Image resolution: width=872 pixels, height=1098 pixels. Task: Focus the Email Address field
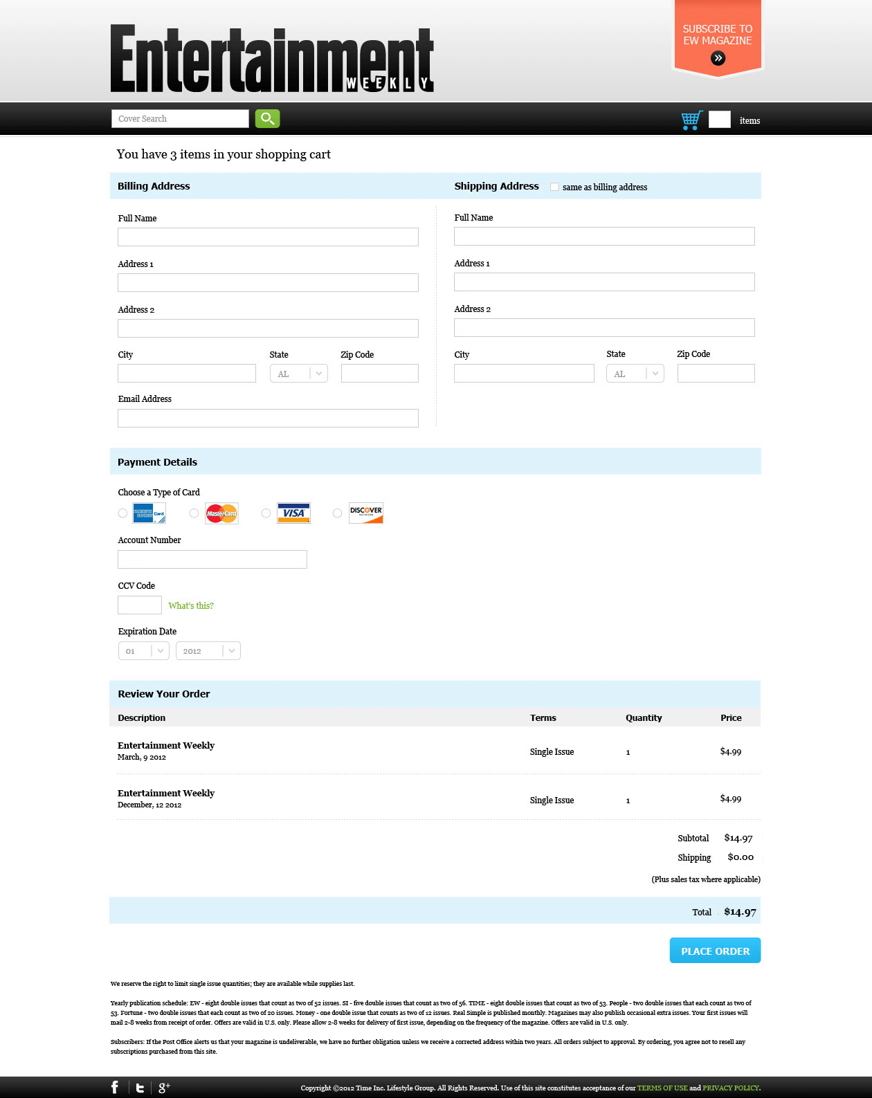pyautogui.click(x=268, y=418)
